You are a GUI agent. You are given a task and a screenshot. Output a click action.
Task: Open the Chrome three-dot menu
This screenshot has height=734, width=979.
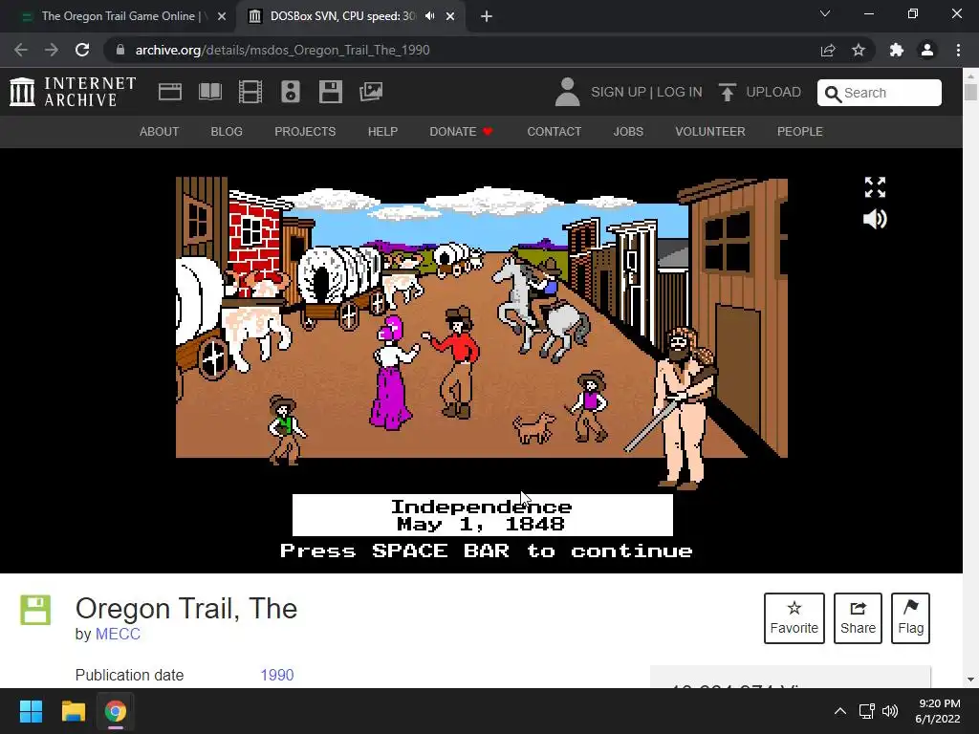pyautogui.click(x=958, y=50)
